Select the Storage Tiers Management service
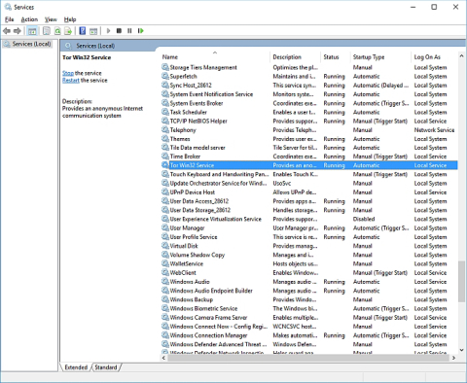The height and width of the screenshot is (383, 467). click(x=309, y=67)
